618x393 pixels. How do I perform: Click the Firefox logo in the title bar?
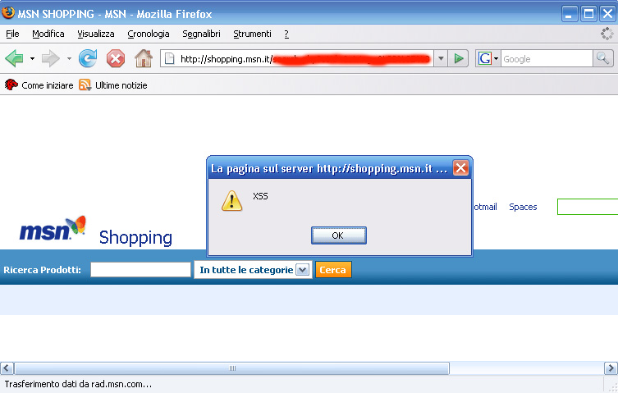(8, 13)
